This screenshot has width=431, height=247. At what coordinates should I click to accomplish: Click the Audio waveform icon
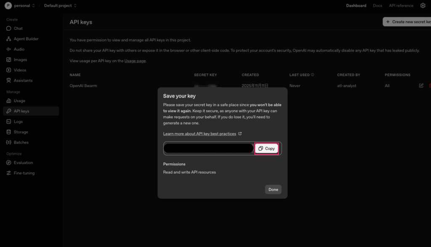(9, 49)
